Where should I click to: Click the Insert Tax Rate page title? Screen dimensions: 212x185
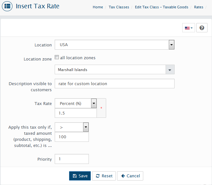pyautogui.click(x=38, y=6)
